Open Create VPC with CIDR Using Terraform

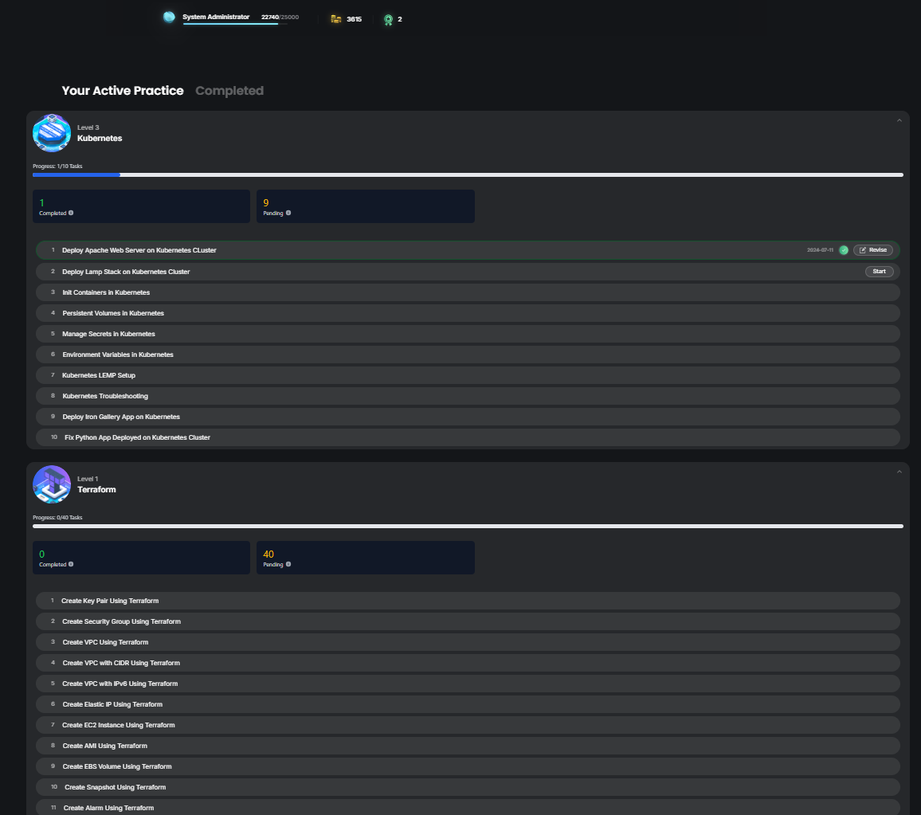click(x=468, y=663)
